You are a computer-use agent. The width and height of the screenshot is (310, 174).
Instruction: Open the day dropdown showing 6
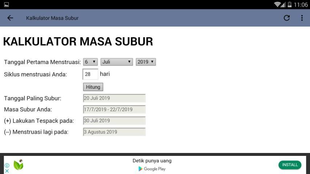tap(90, 62)
